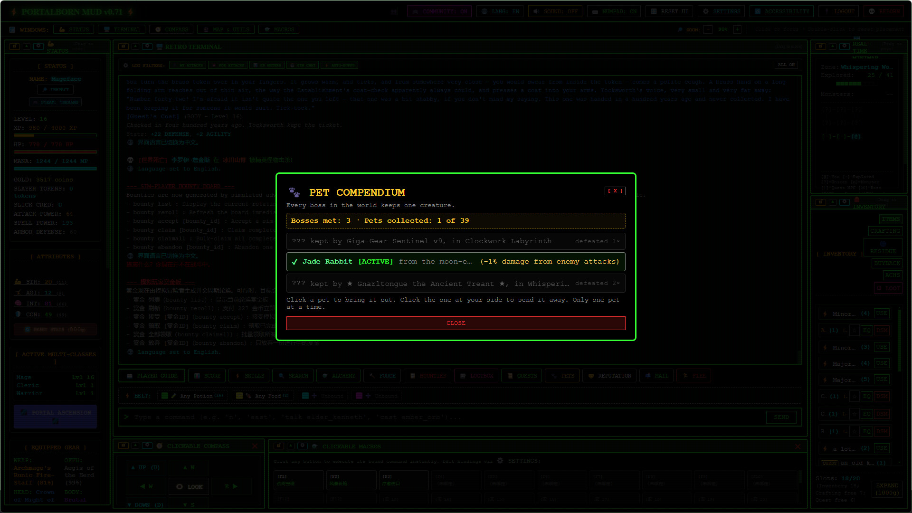
Task: Collapse the Clickable Macros panel with up-arrow
Action: (x=291, y=446)
